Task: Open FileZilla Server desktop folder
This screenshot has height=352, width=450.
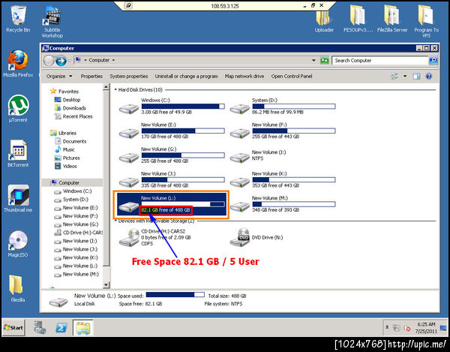Action: point(392,19)
